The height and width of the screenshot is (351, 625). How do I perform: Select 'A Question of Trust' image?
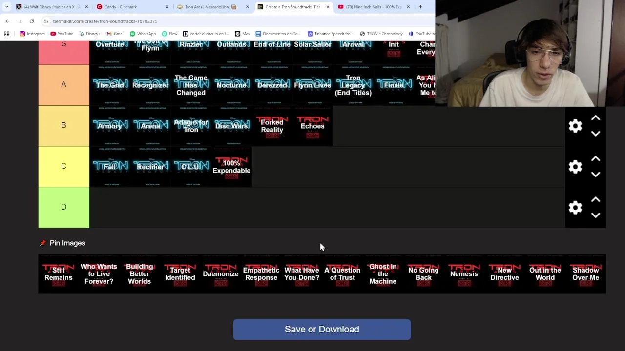[x=342, y=274]
